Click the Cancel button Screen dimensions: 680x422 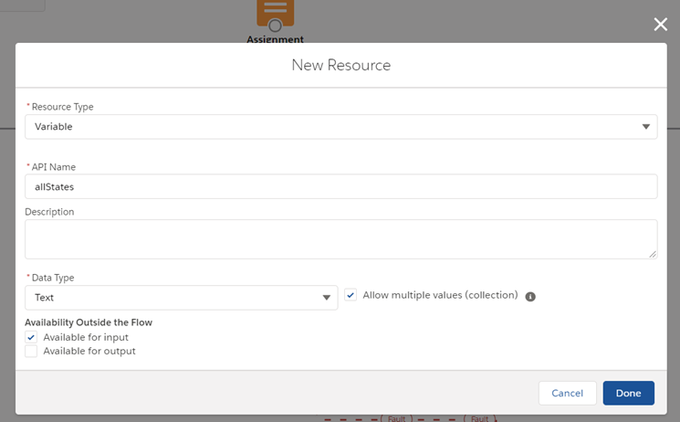pos(567,393)
